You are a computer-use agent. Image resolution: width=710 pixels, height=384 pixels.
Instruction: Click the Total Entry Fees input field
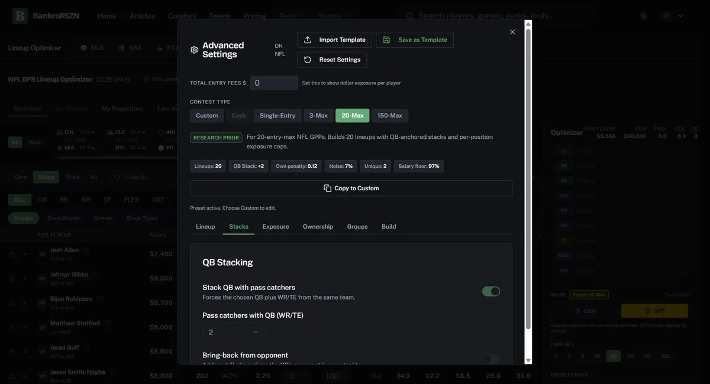274,83
